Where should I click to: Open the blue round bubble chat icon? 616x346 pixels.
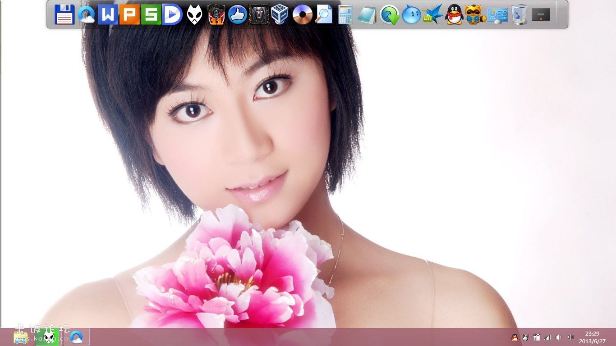click(x=411, y=14)
